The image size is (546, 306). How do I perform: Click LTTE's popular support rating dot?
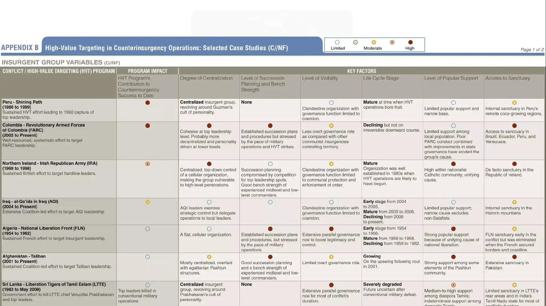[453, 285]
